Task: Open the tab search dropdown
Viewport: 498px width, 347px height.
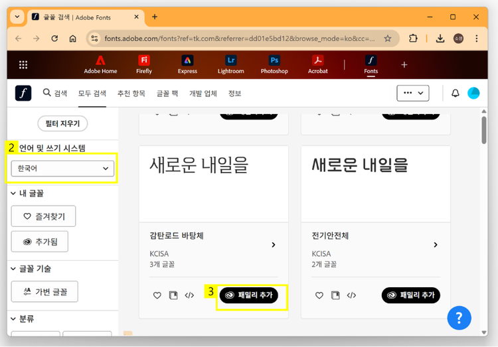Action: click(x=17, y=17)
